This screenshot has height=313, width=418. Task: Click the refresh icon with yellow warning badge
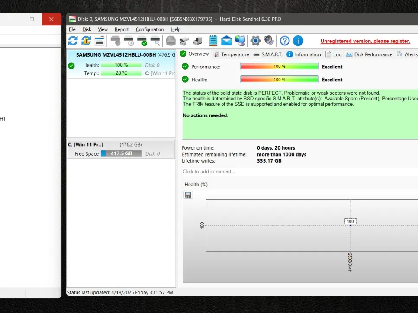pyautogui.click(x=86, y=41)
